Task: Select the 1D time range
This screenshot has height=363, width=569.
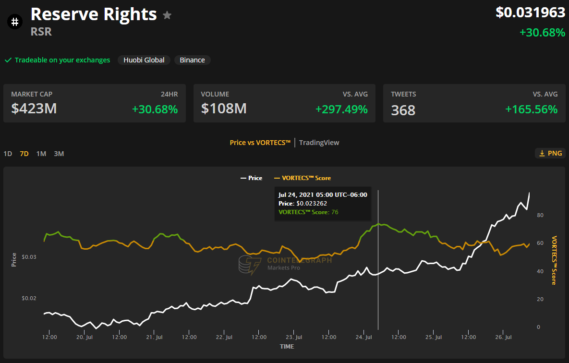Action: click(x=8, y=154)
